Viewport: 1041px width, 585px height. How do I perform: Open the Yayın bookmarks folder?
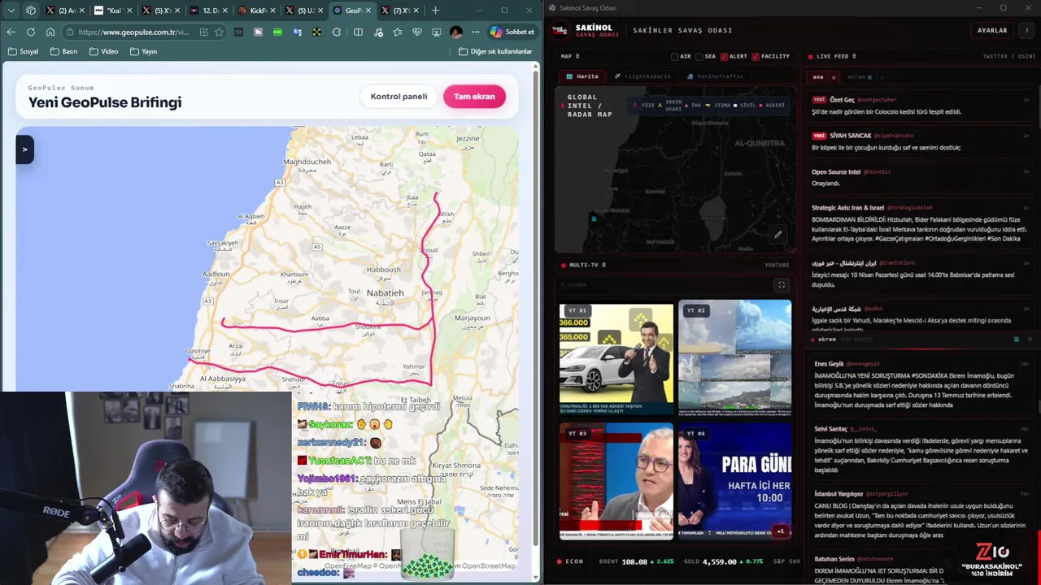[142, 51]
